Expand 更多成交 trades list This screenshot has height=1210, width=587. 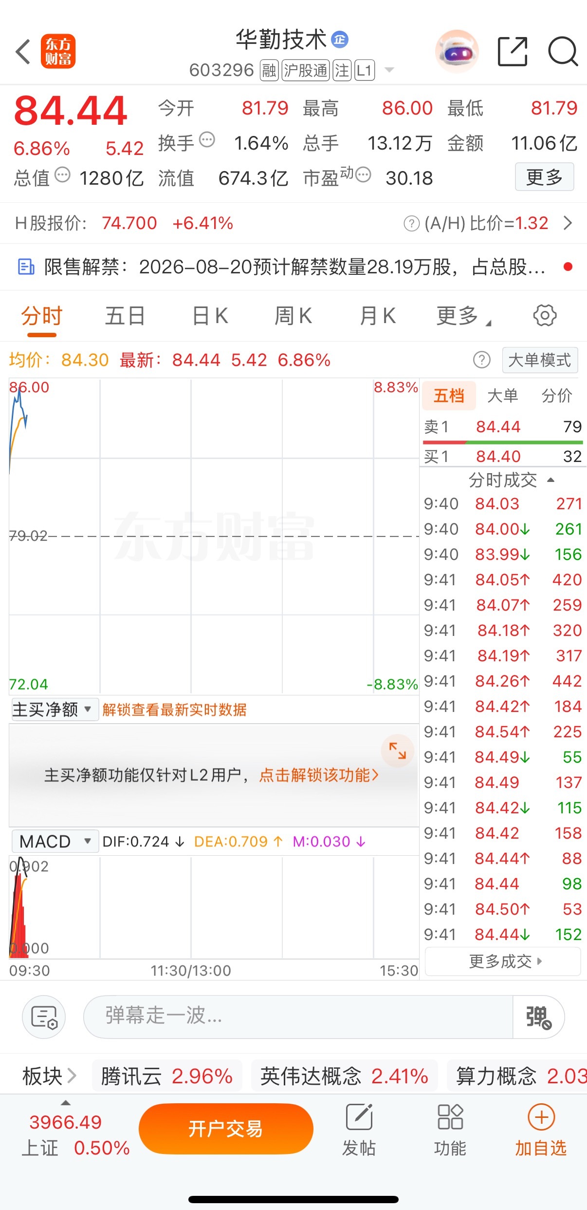pos(503,961)
